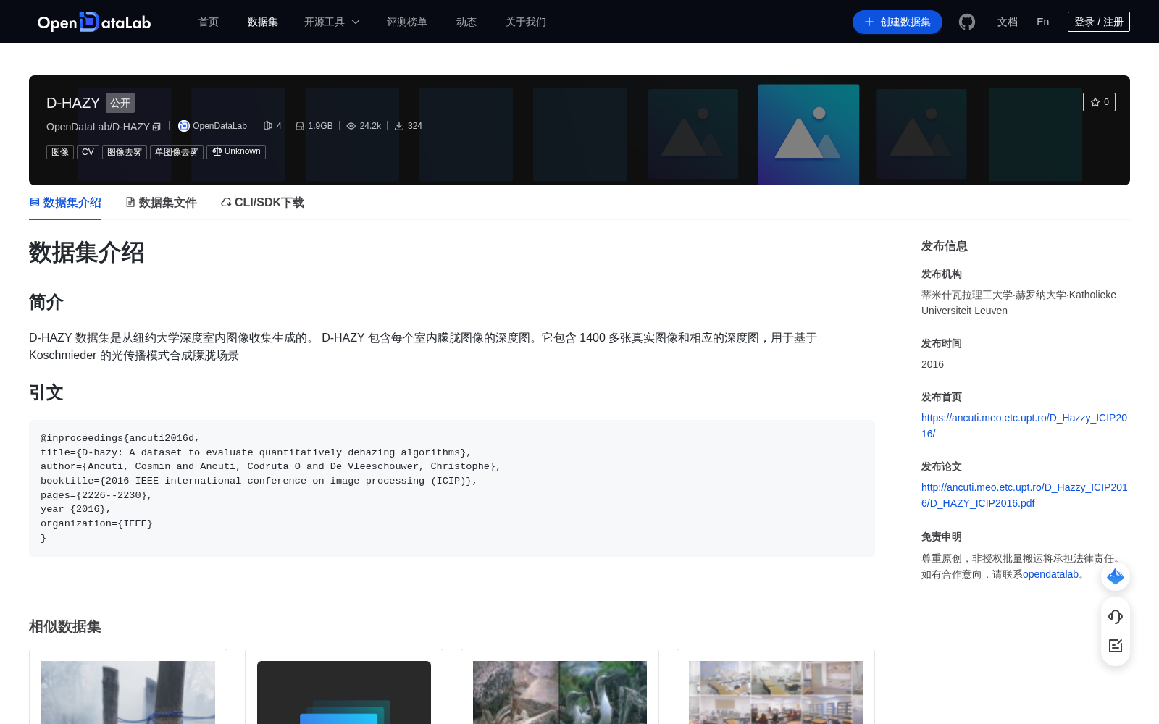This screenshot has width=1159, height=724.
Task: Click the download count icon 324
Action: click(399, 126)
